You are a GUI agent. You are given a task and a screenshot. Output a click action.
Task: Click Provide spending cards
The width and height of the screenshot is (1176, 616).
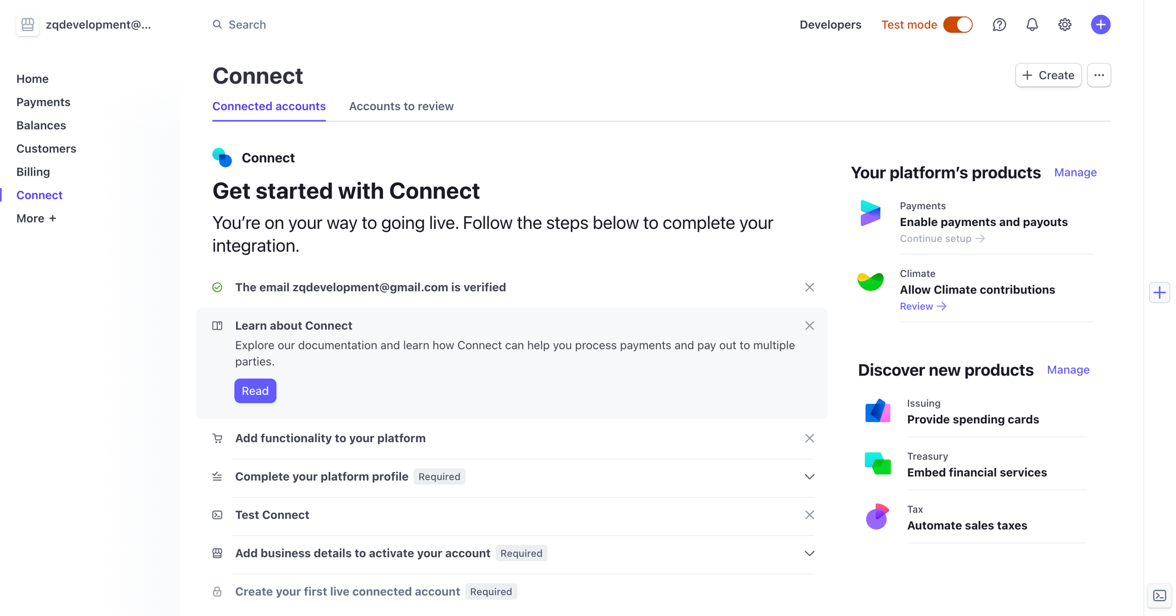[973, 419]
